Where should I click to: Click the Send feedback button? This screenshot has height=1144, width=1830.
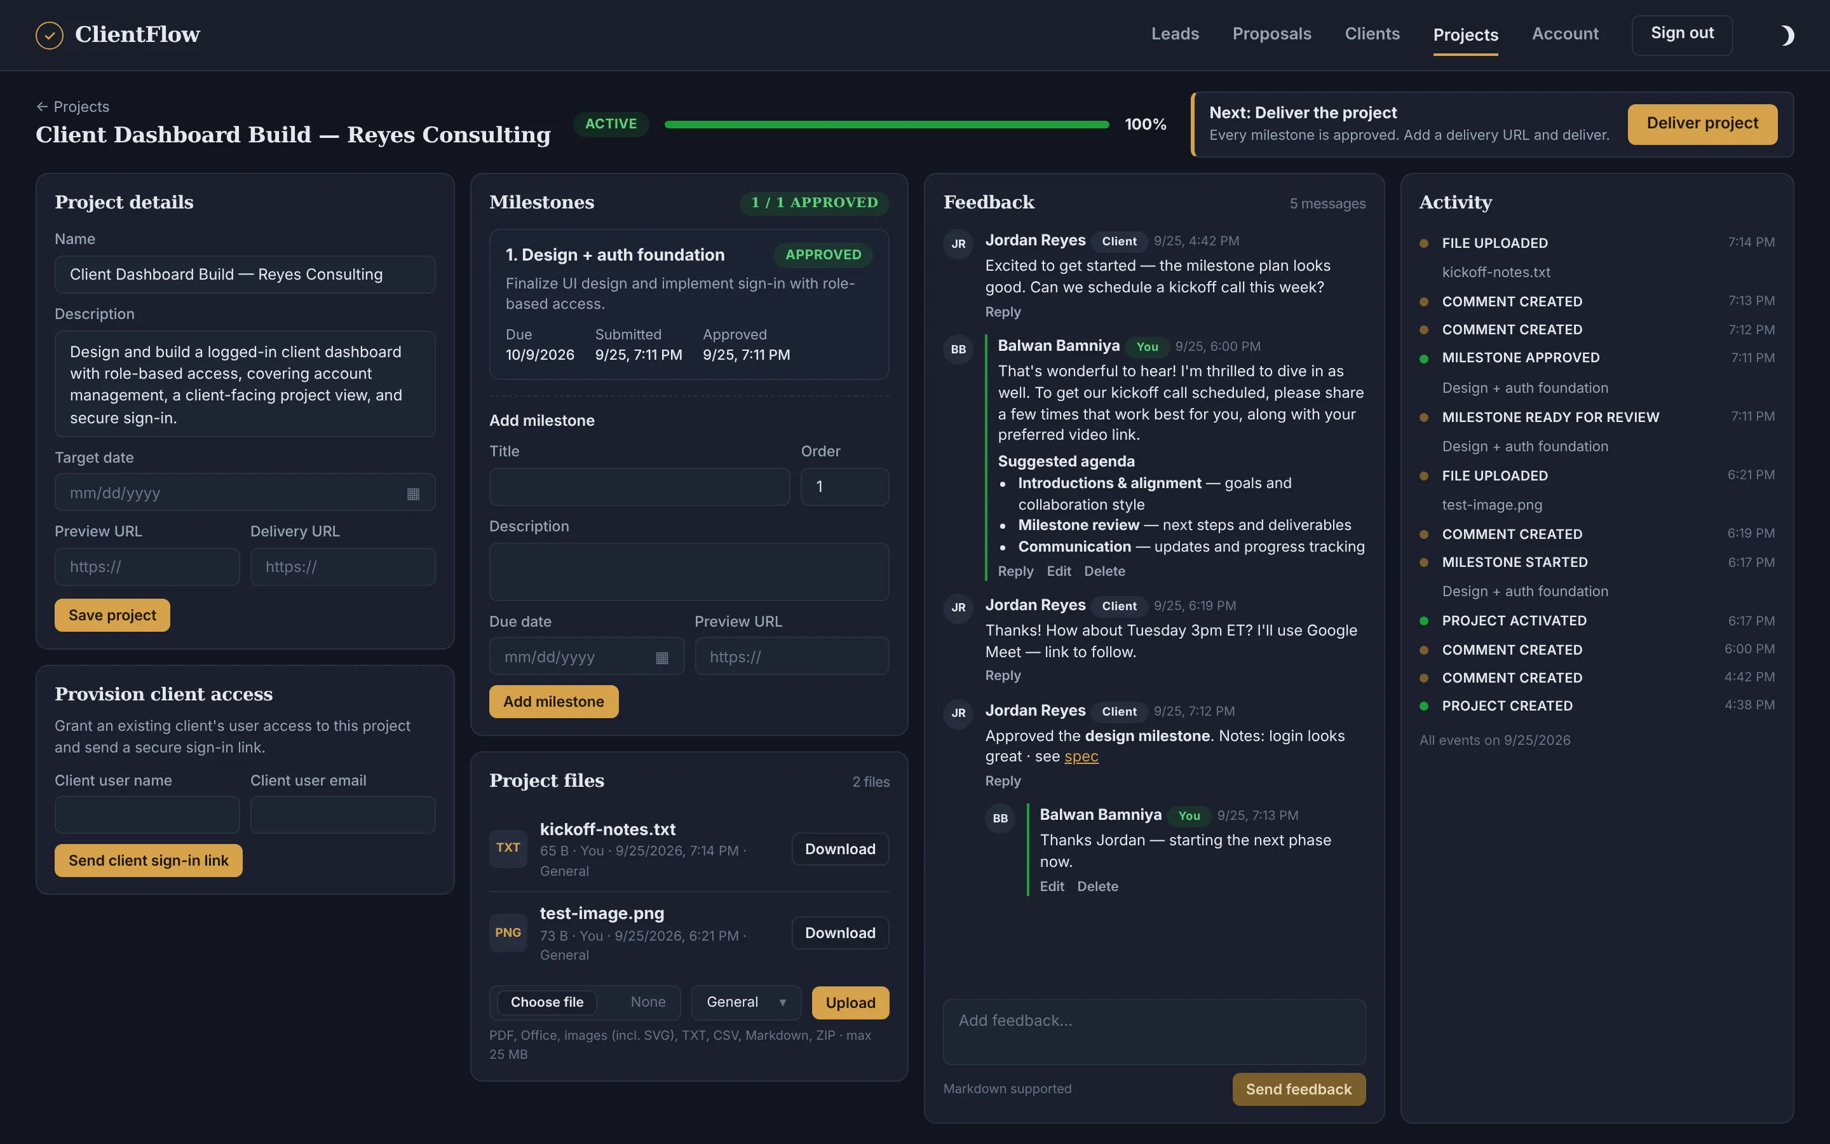click(x=1298, y=1089)
